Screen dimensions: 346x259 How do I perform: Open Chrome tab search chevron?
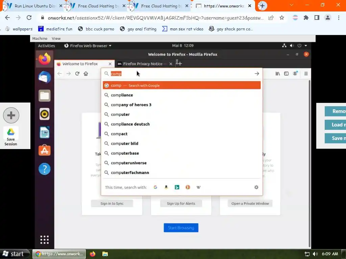[x=292, y=5]
